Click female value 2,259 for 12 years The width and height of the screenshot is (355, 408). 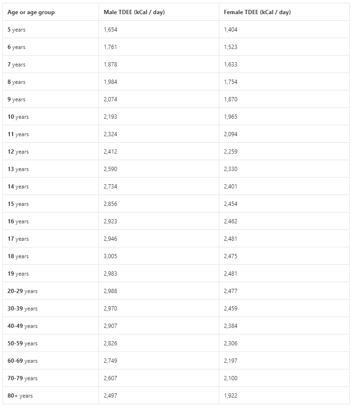(231, 152)
